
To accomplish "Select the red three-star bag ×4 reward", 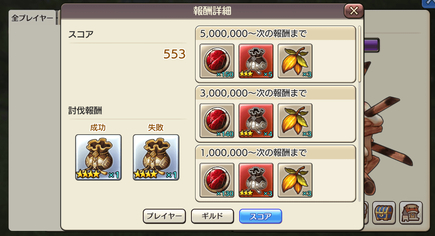I will (x=256, y=121).
